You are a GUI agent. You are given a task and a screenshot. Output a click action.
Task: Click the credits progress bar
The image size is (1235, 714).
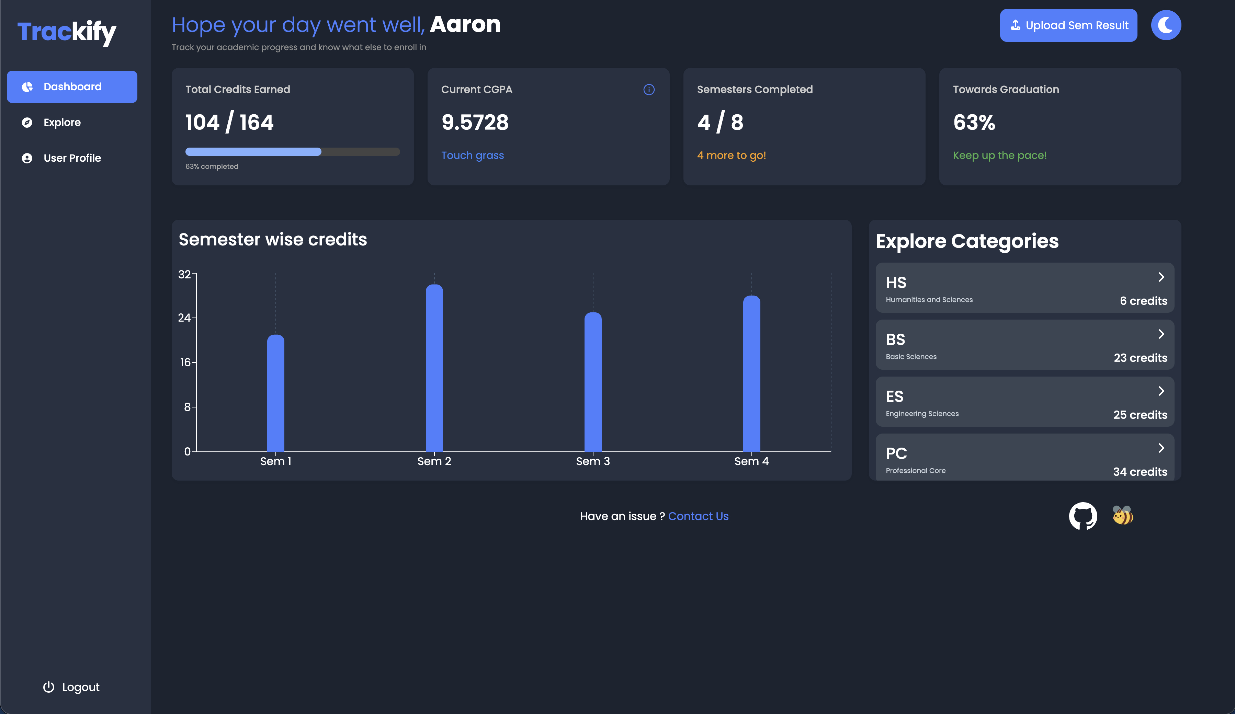pyautogui.click(x=292, y=152)
